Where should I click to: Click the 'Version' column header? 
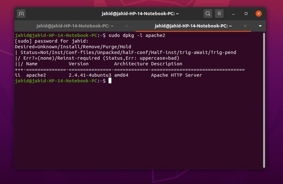[79, 64]
